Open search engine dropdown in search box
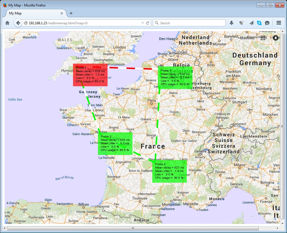This screenshot has height=233, width=287. [x=156, y=23]
